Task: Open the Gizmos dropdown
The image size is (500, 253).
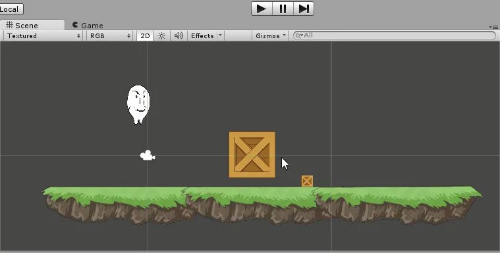Action: coord(270,35)
